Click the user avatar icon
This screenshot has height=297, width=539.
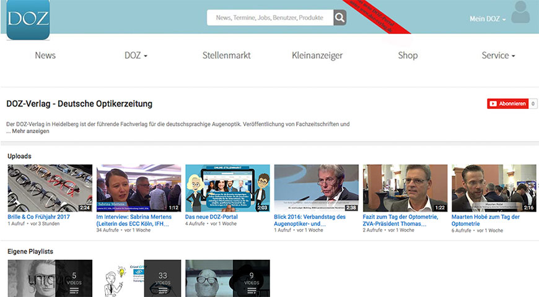520,14
